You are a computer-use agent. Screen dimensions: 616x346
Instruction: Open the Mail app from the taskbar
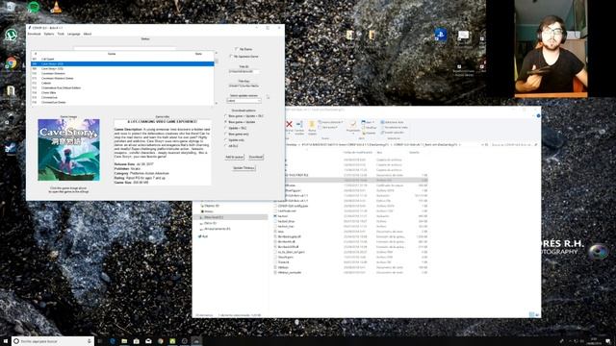coord(148,341)
